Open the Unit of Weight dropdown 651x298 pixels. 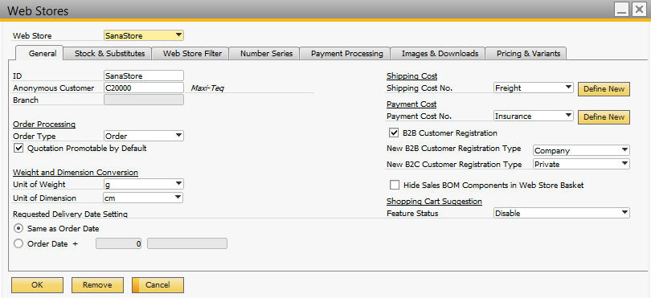coord(143,184)
